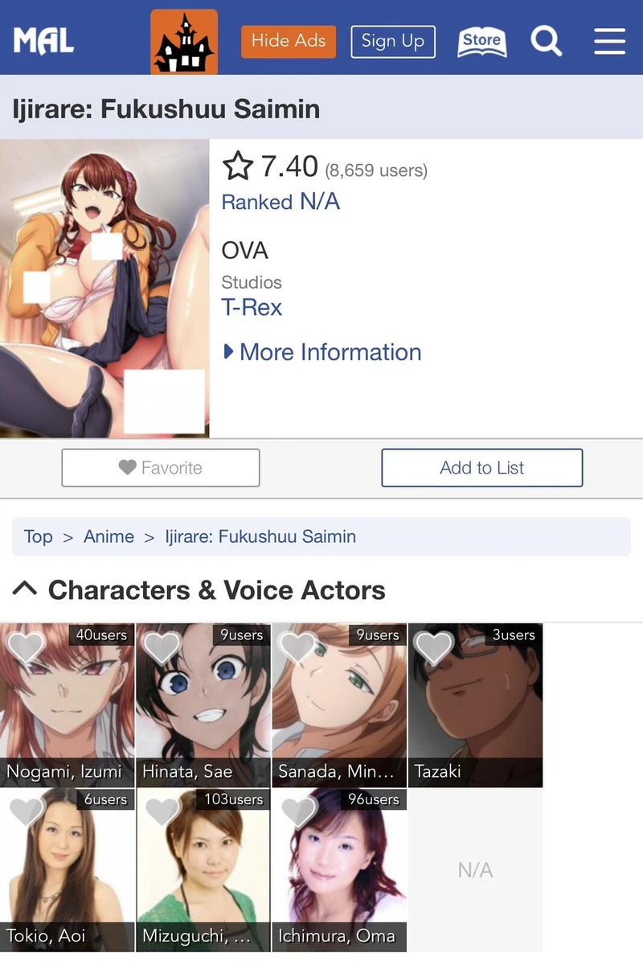Screen dimensions: 643x965
Task: Toggle favorite heart on Tazaki
Action: tap(434, 647)
